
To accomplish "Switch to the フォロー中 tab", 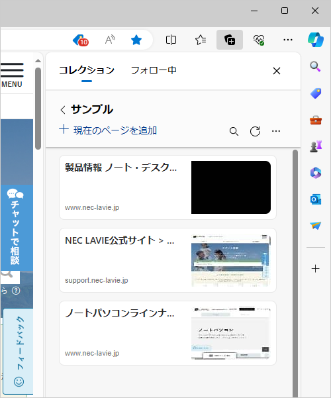I will [154, 70].
